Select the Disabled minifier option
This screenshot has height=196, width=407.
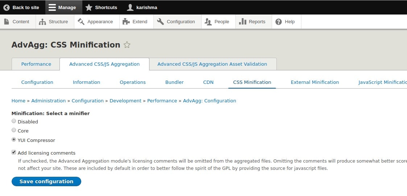(14, 121)
